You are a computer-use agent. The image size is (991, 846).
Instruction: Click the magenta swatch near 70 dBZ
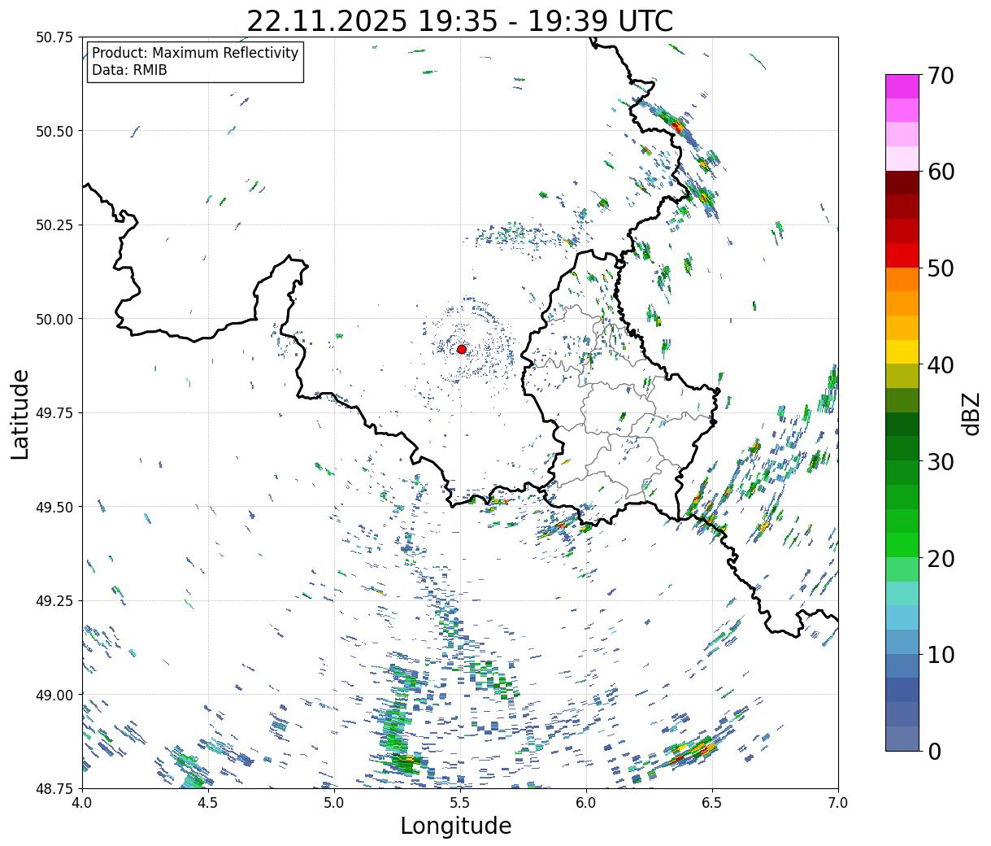[x=902, y=86]
